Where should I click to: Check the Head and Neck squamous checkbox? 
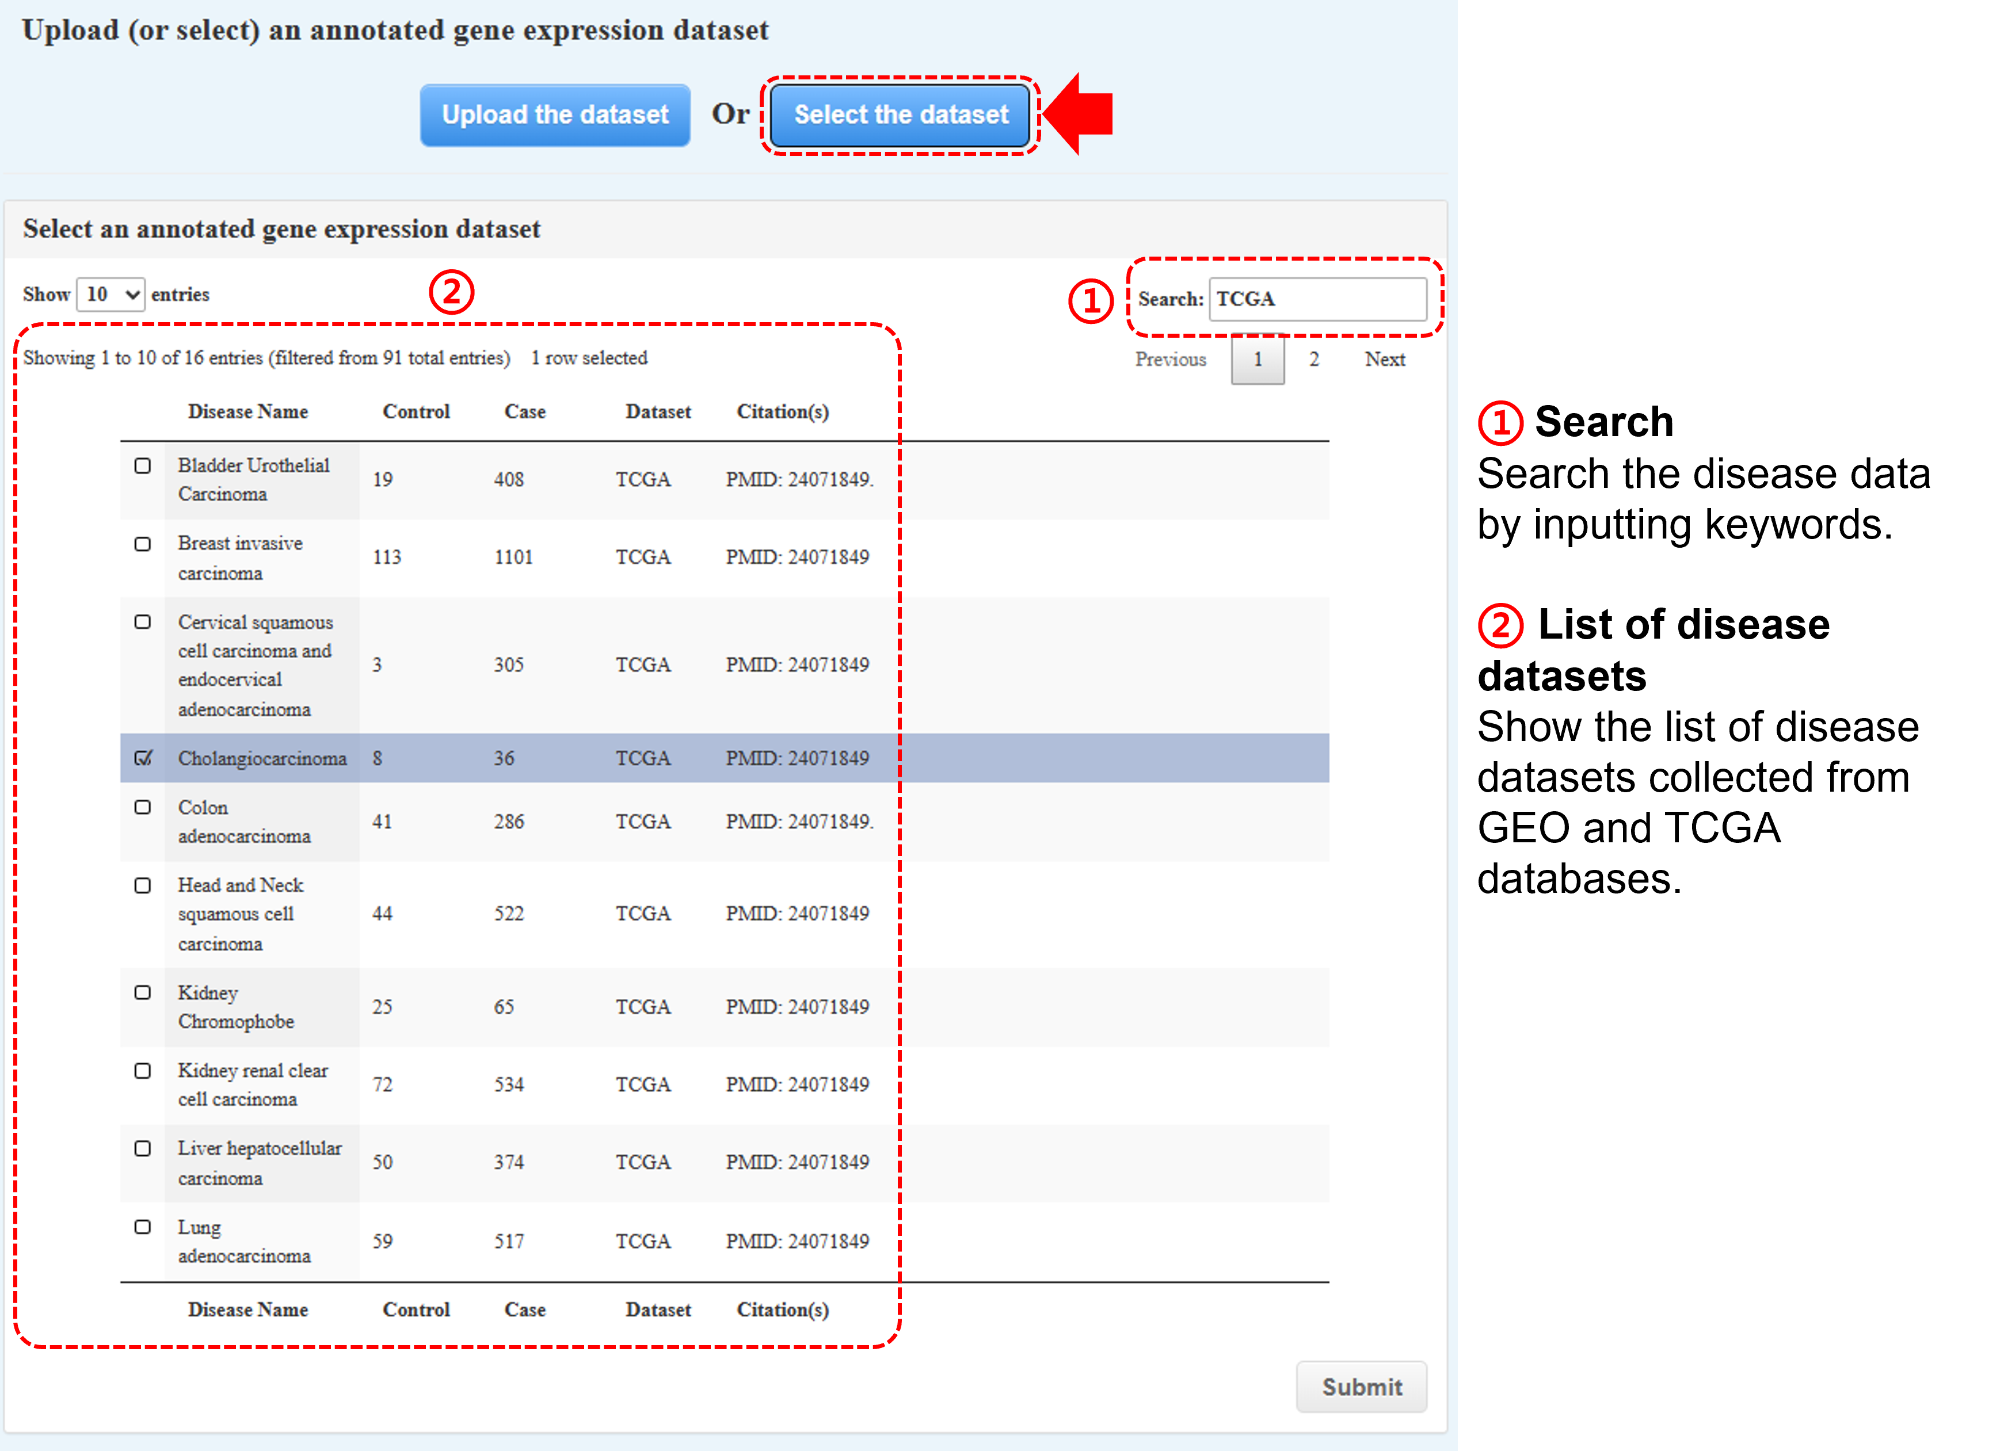(142, 885)
